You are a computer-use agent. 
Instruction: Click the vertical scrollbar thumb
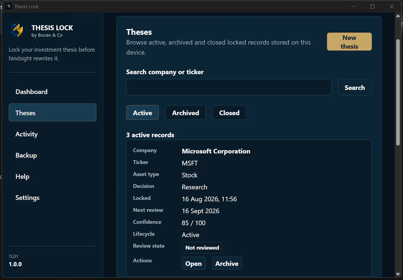coord(398,92)
